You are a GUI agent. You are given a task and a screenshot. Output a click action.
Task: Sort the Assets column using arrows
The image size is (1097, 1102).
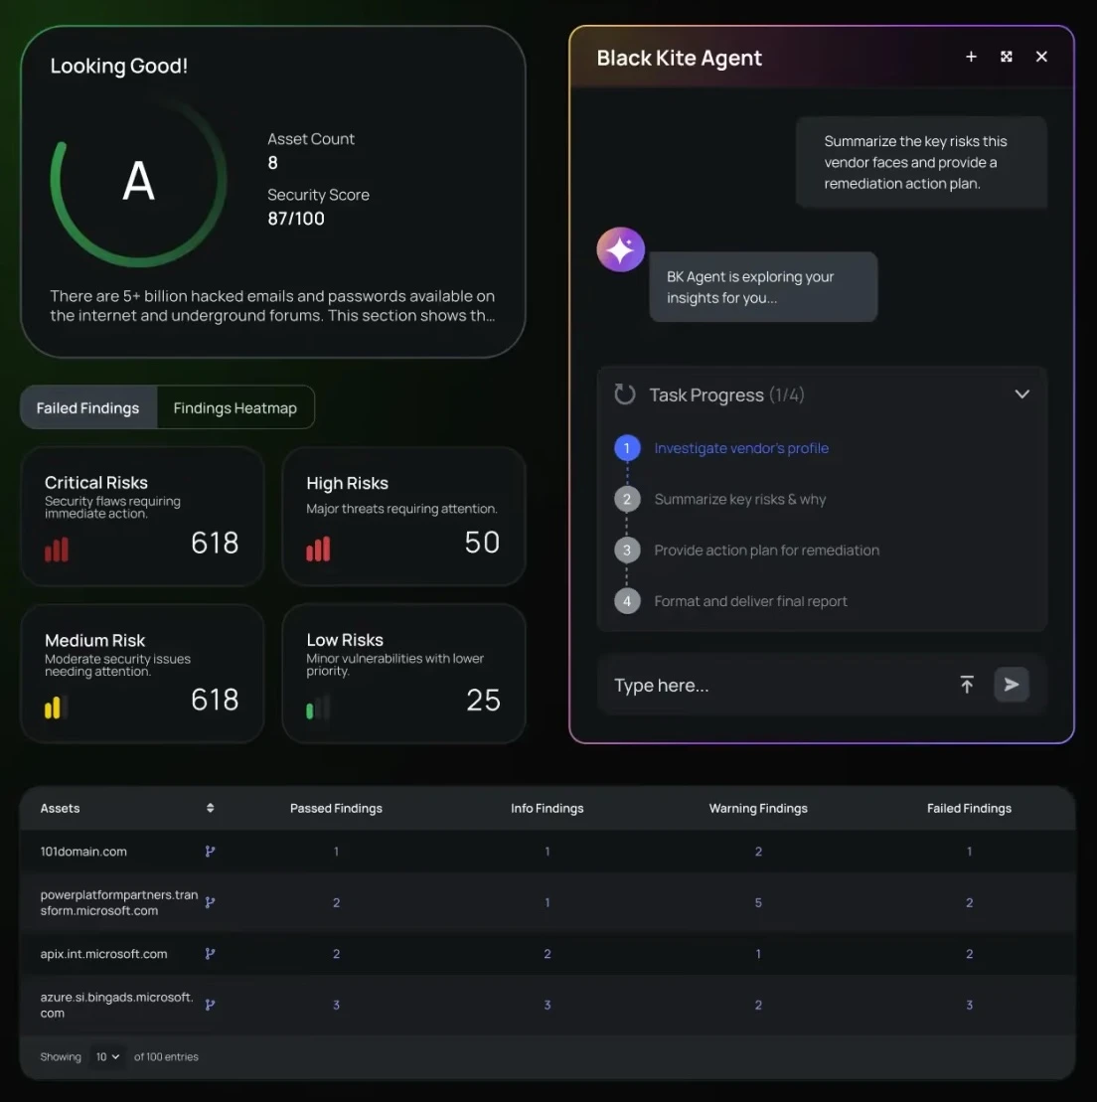point(210,808)
